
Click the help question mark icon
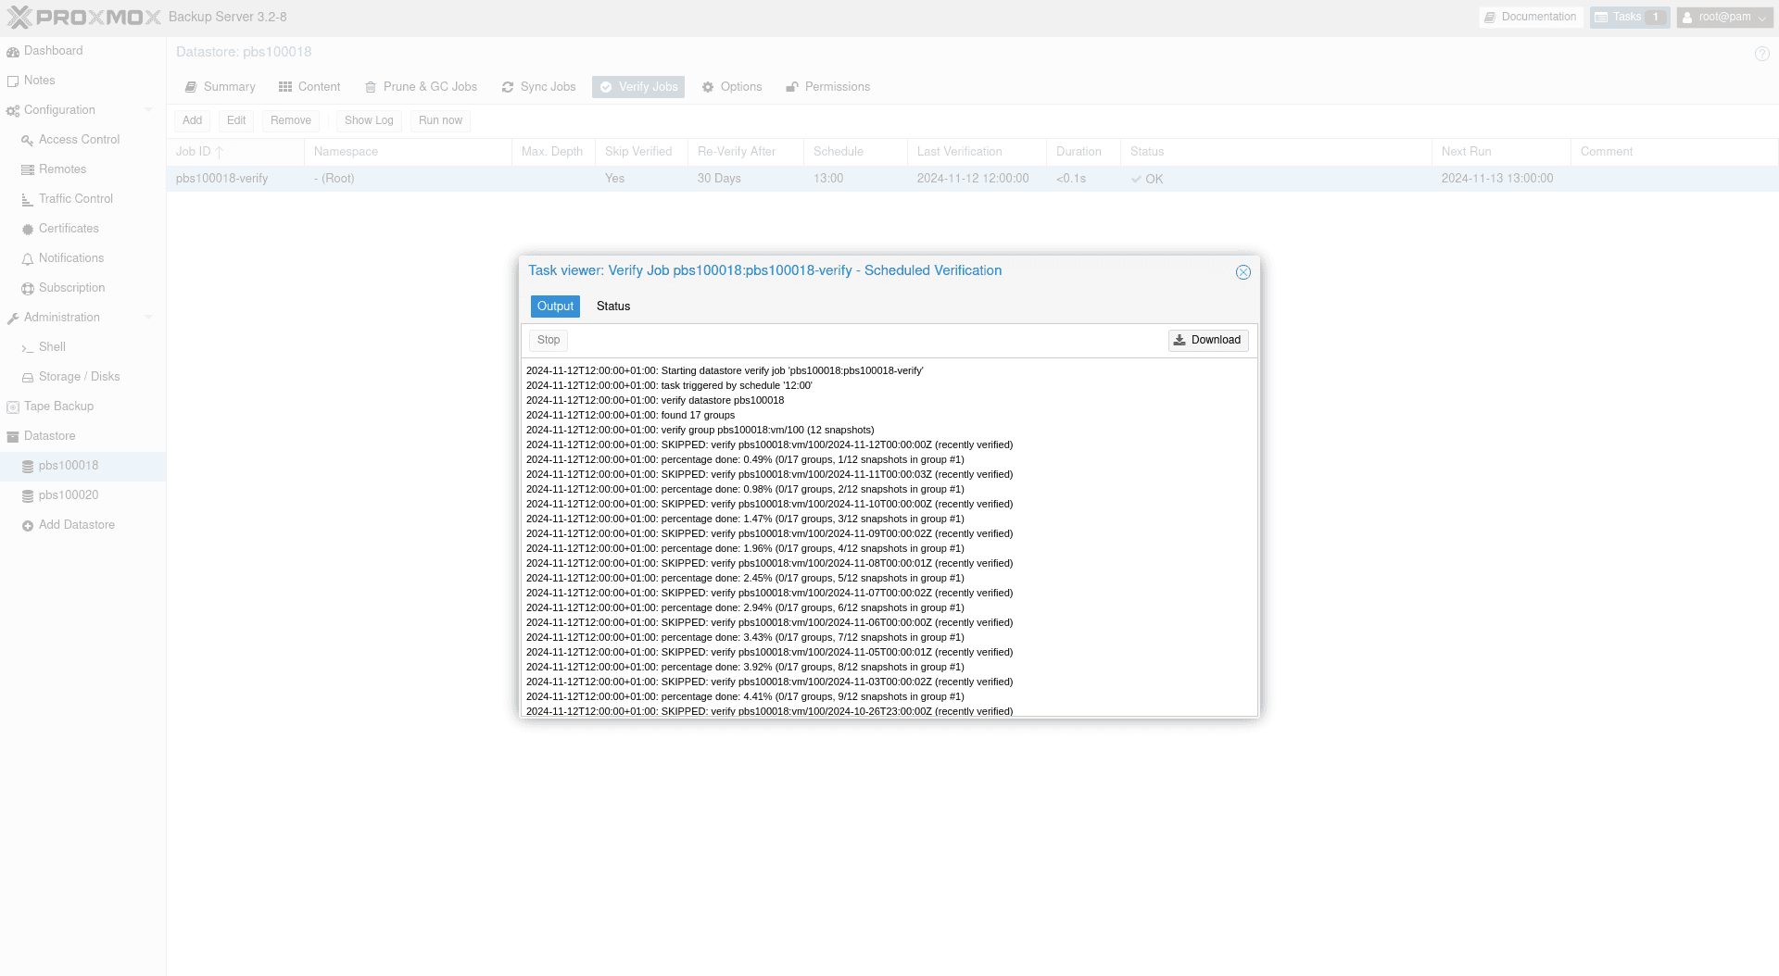[x=1761, y=54]
